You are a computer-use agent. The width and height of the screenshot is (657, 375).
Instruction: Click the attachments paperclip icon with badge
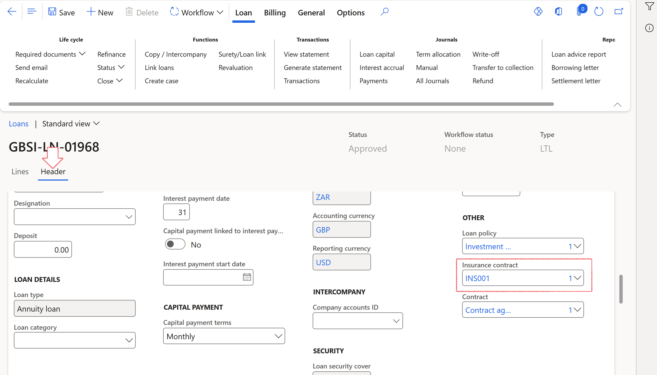tap(580, 12)
